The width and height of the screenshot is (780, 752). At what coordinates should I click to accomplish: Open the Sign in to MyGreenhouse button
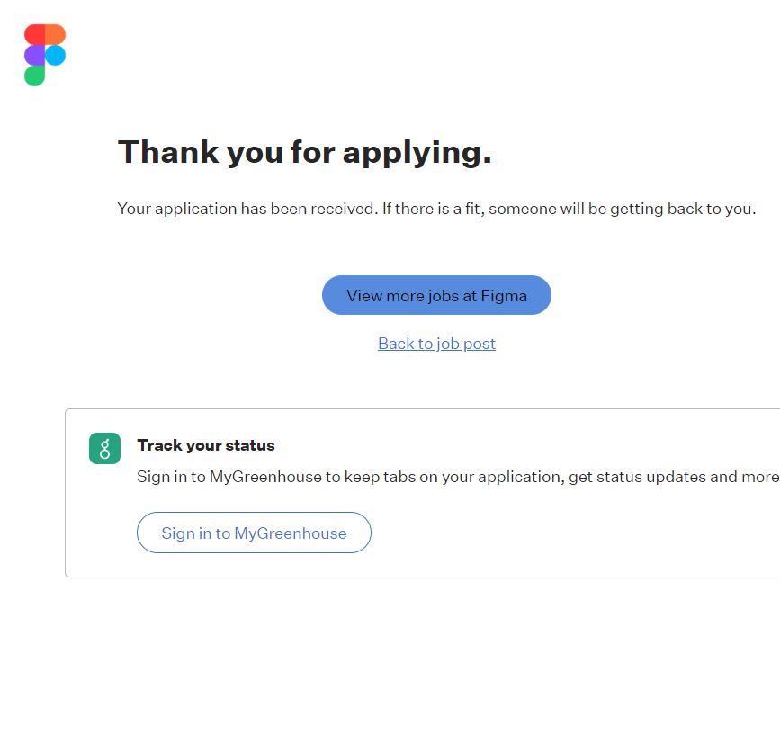[254, 533]
